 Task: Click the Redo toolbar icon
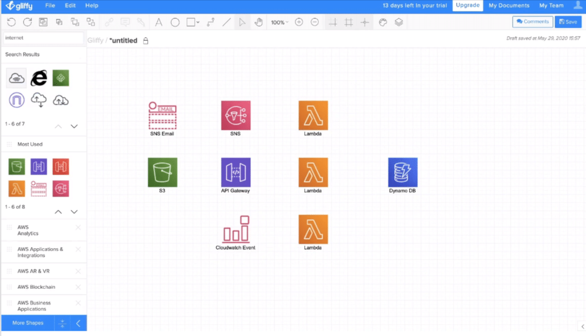coord(27,22)
